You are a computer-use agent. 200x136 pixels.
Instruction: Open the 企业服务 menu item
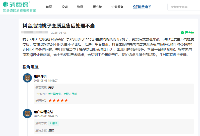(117, 7)
